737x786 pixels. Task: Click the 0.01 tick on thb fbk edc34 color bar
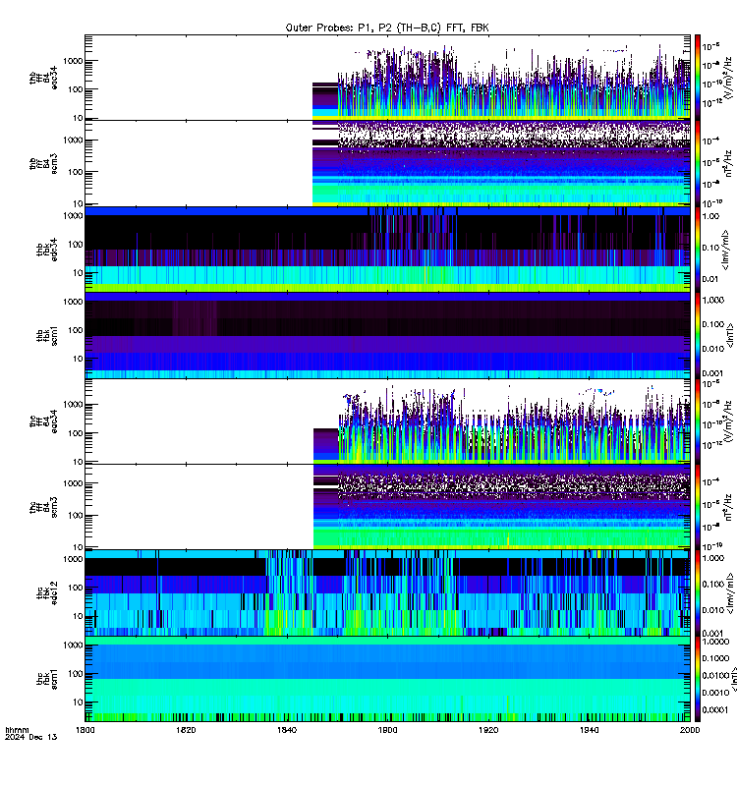pos(710,279)
